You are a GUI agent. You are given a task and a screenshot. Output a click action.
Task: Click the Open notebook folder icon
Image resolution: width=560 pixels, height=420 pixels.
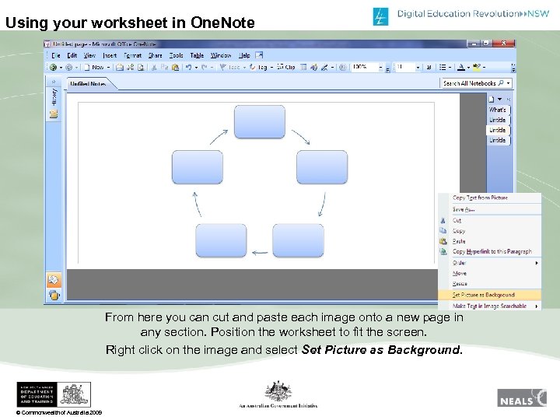pos(120,67)
